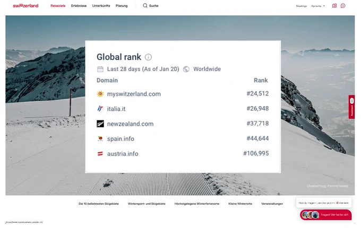Click the live chat speech bubble message
The height and width of the screenshot is (228, 361).
point(323,203)
